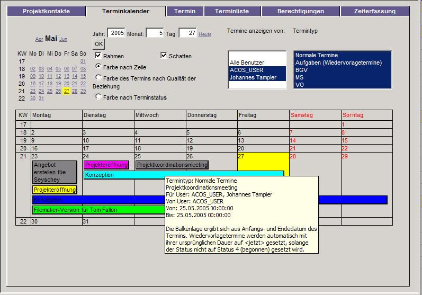This screenshot has width=422, height=295.
Task: Click day 30 in the main calendar
Action: click(34, 221)
